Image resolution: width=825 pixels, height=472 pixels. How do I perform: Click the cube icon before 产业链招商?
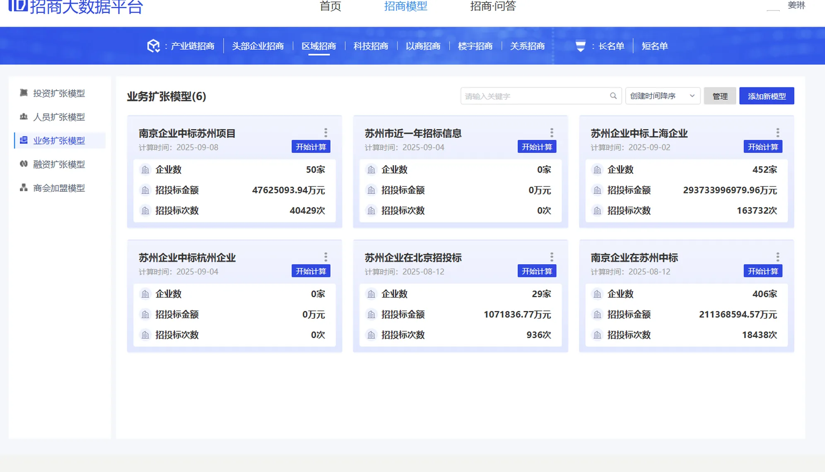point(153,46)
